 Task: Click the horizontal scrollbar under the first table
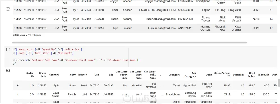coord(130,43)
